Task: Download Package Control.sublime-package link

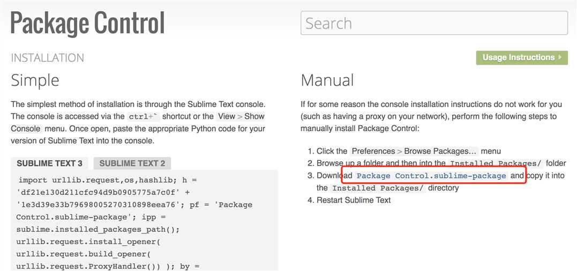Action: pyautogui.click(x=432, y=176)
